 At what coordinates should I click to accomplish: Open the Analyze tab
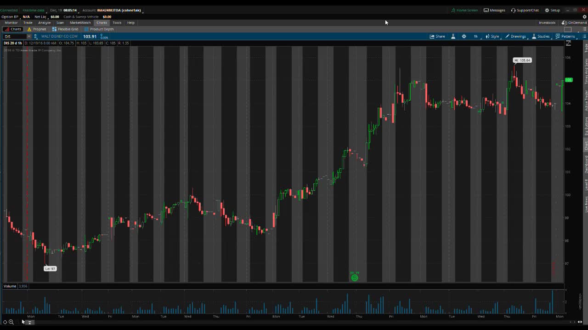[45, 22]
